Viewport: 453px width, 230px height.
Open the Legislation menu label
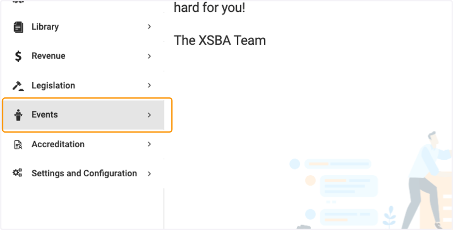pos(53,85)
